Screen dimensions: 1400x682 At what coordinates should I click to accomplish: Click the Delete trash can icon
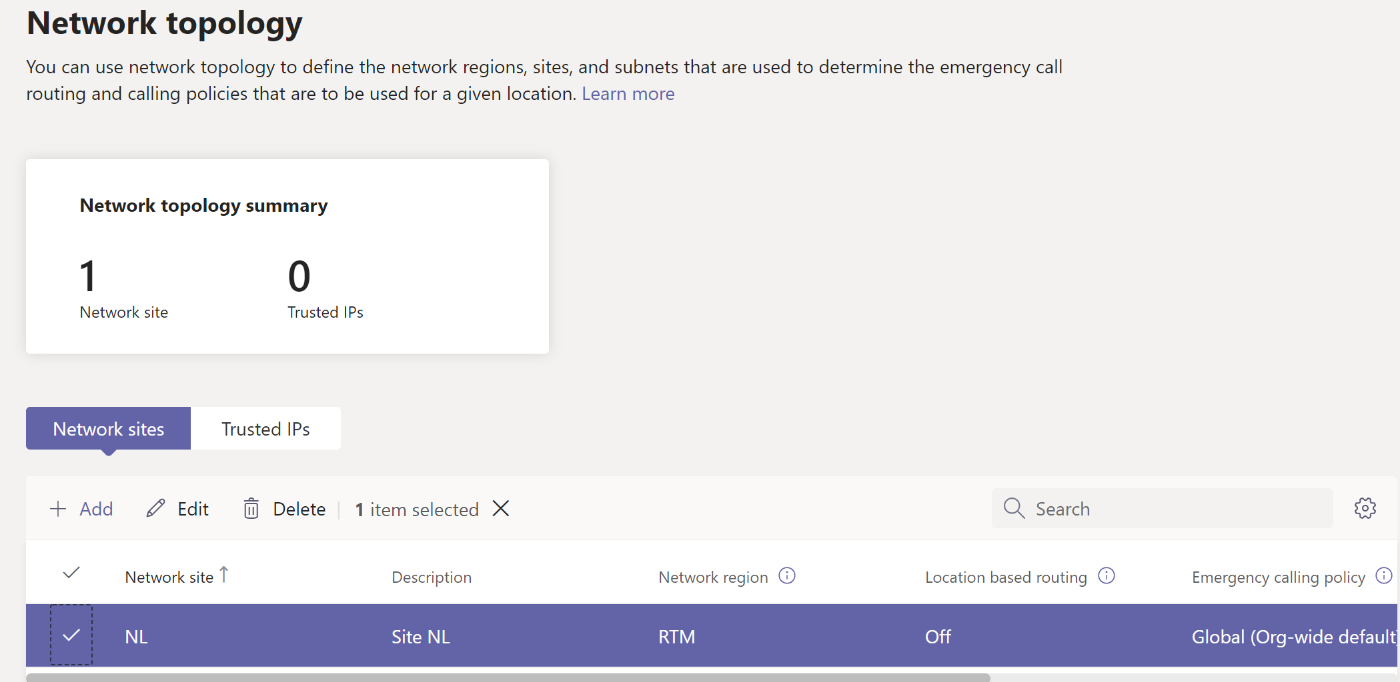[251, 509]
